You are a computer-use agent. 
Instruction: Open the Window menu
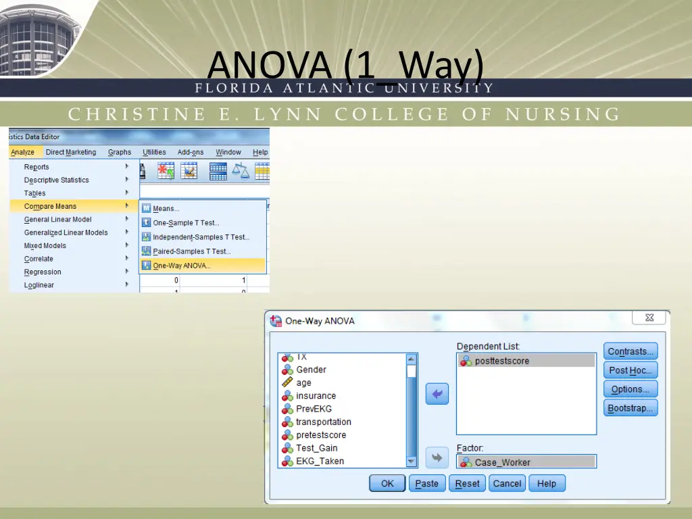click(x=228, y=152)
